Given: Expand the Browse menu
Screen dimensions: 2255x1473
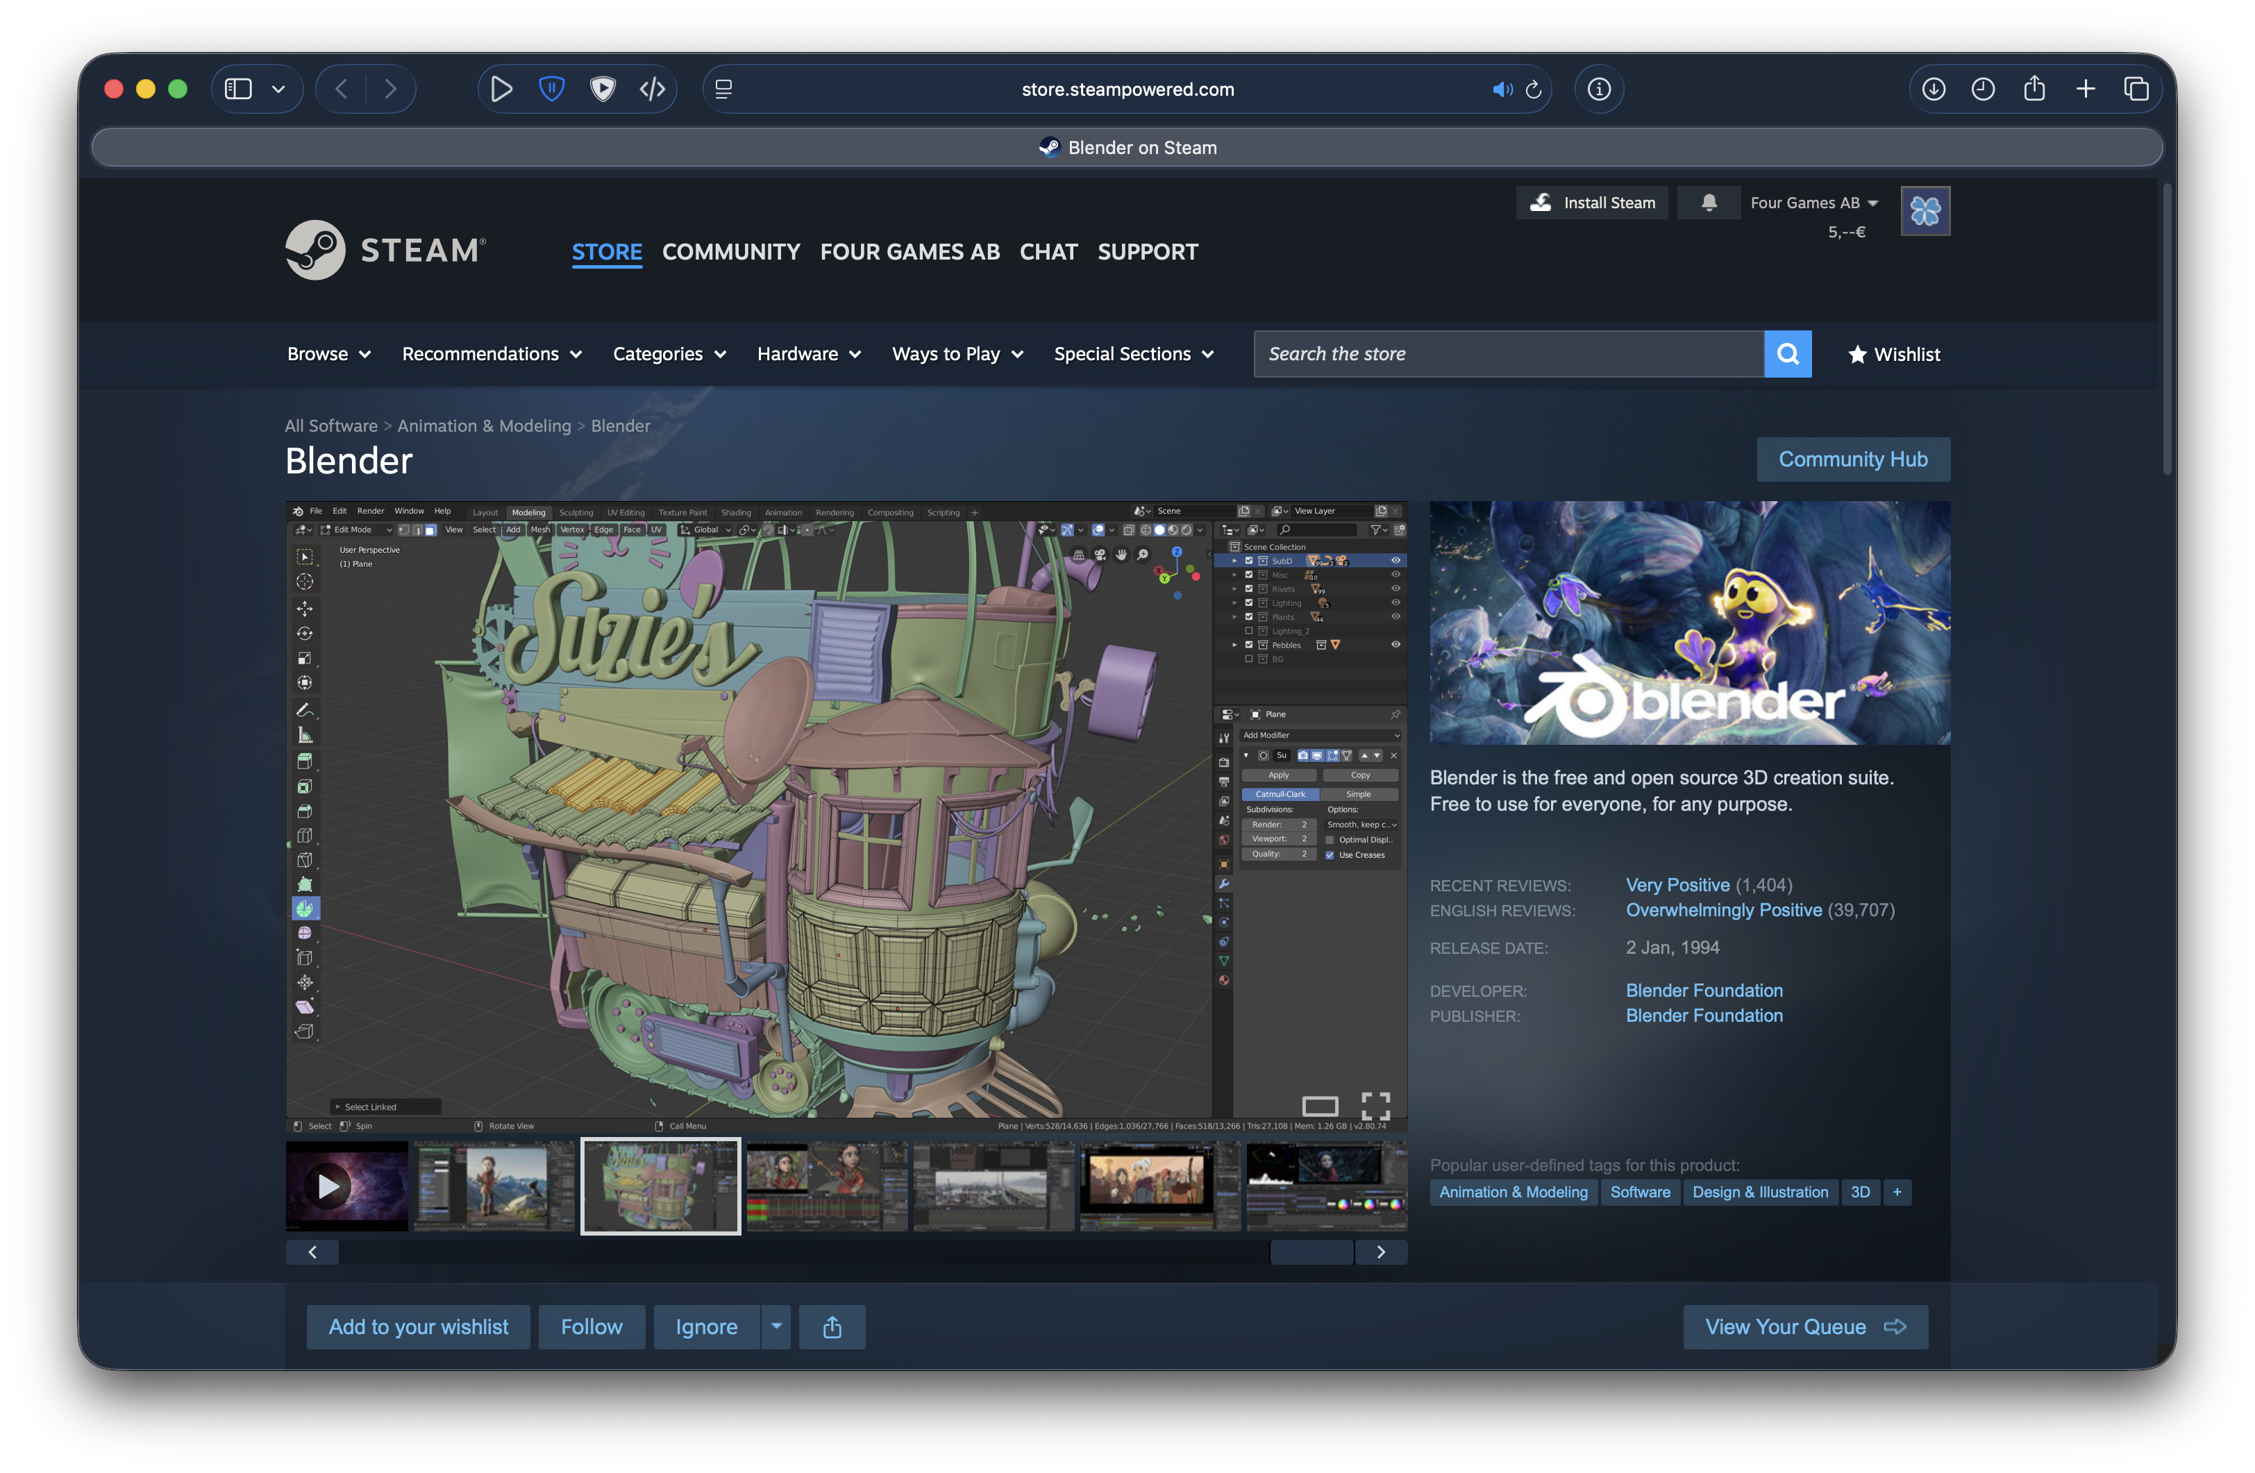Looking at the screenshot, I should tap(329, 354).
